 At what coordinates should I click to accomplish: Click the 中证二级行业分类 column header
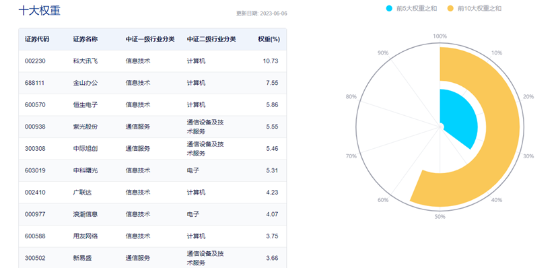point(211,39)
